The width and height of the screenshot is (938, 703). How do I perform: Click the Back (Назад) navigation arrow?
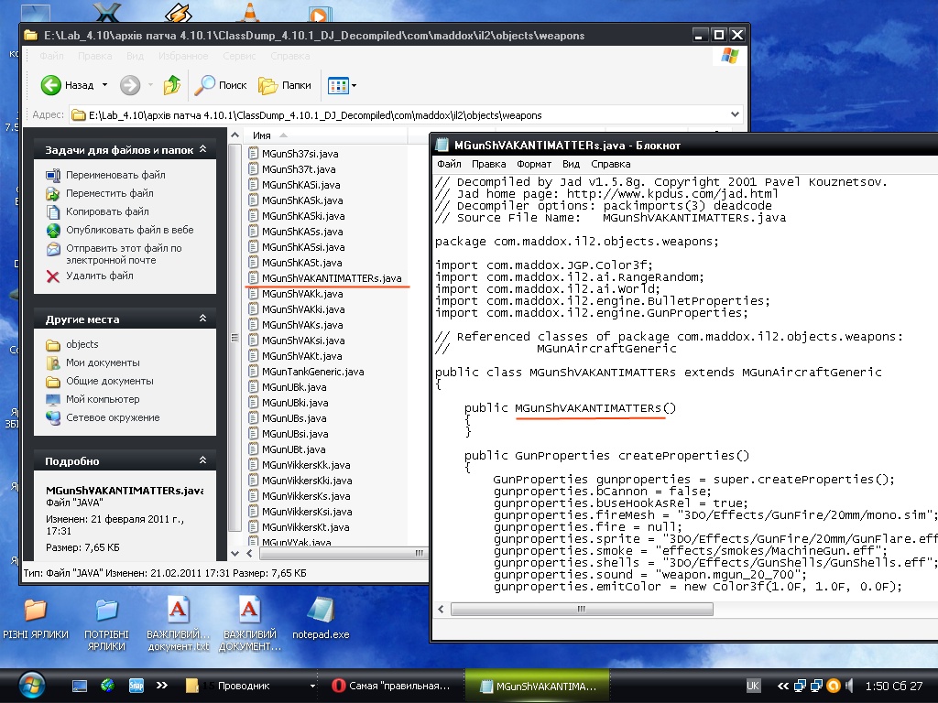pyautogui.click(x=51, y=85)
